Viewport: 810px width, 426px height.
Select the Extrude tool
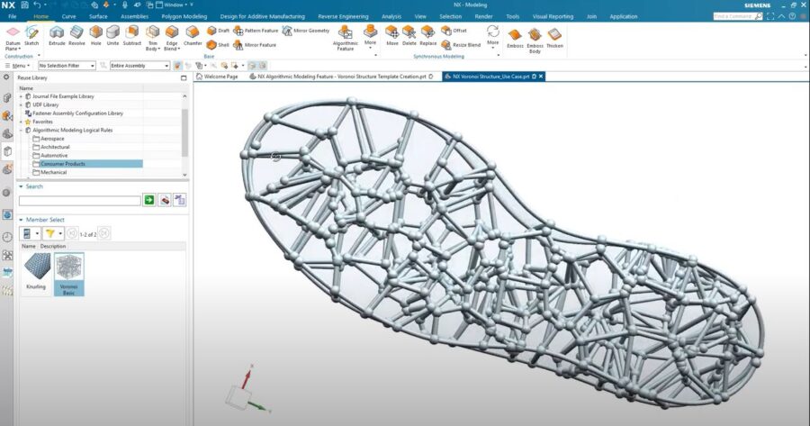click(57, 34)
